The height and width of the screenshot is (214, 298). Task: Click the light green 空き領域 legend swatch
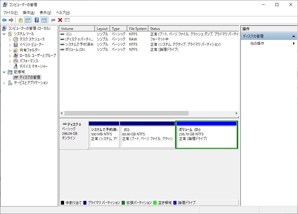pyautogui.click(x=155, y=203)
